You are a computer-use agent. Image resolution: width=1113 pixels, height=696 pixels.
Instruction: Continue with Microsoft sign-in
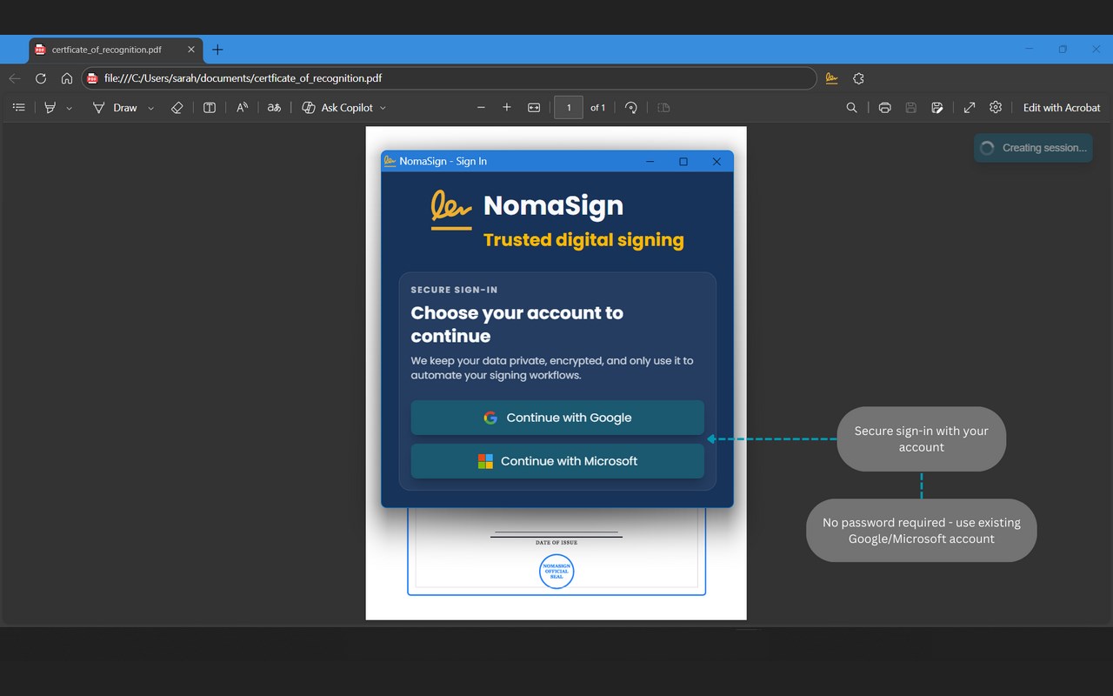557,461
